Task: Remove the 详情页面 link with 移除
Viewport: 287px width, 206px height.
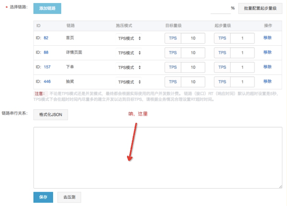Action: 267,52
